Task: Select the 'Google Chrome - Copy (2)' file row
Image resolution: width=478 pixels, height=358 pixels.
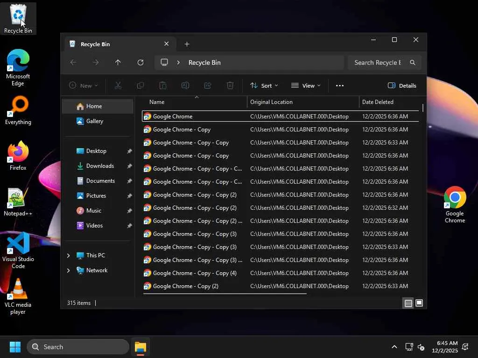Action: click(281, 286)
